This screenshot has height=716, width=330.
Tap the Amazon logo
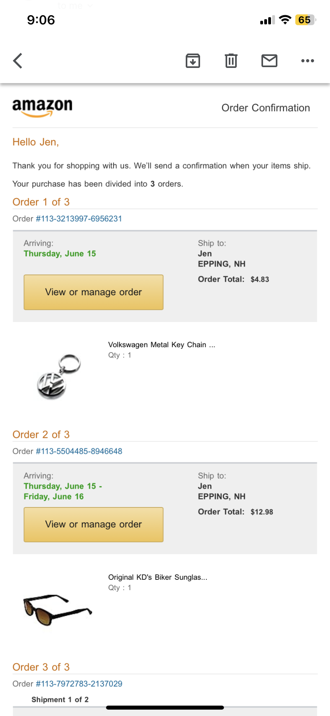[42, 107]
